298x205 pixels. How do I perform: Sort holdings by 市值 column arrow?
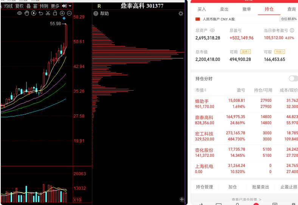[205, 90]
